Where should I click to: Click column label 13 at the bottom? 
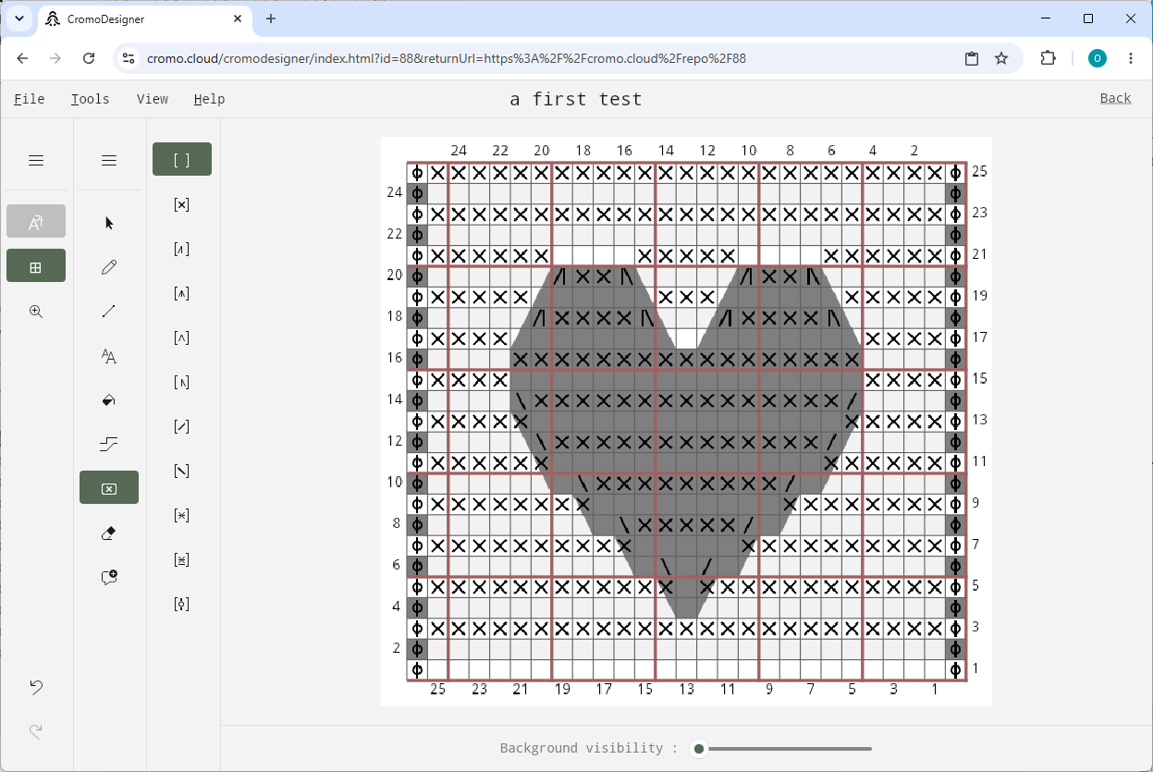(x=686, y=689)
